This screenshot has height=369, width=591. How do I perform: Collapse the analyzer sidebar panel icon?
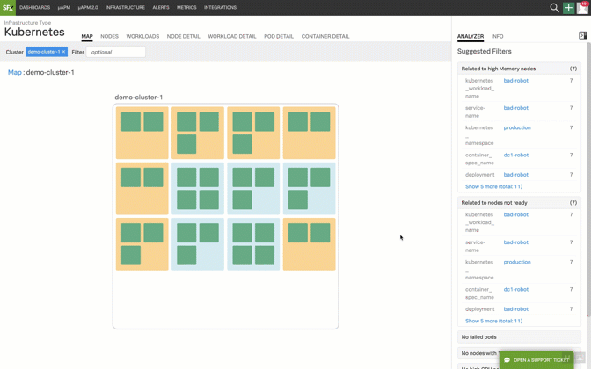pos(582,36)
